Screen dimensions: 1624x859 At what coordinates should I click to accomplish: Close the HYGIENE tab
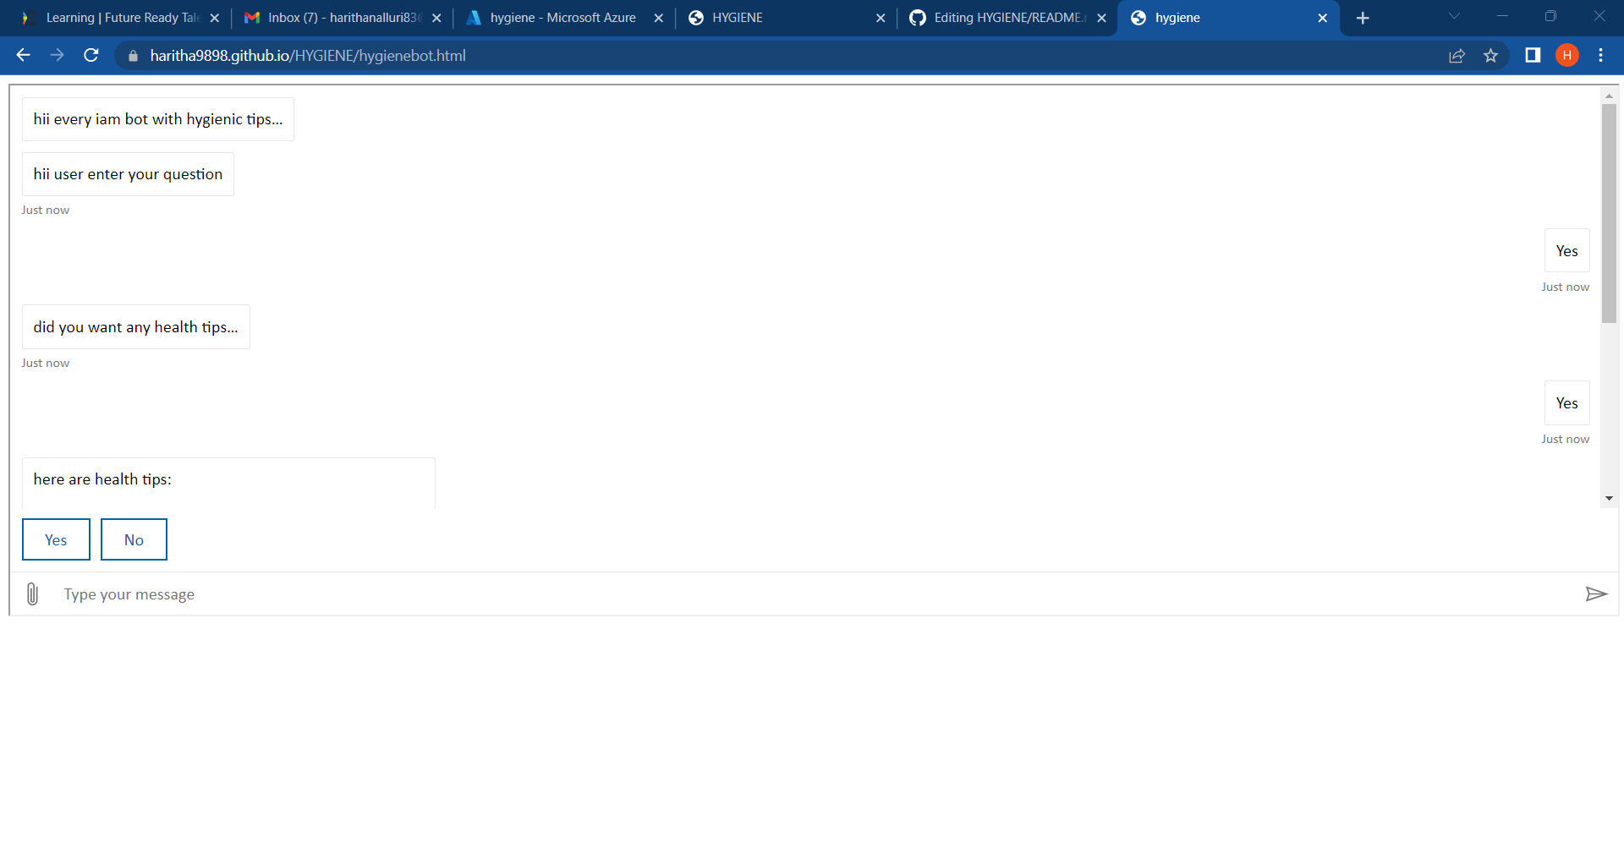[x=881, y=18]
